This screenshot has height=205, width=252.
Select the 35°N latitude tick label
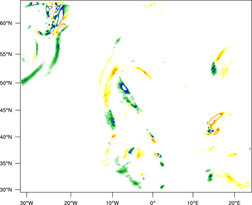(6, 163)
